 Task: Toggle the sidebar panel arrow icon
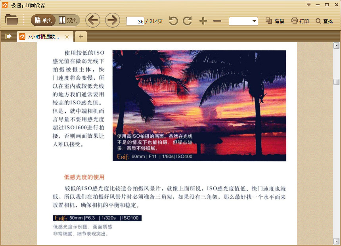[8, 37]
